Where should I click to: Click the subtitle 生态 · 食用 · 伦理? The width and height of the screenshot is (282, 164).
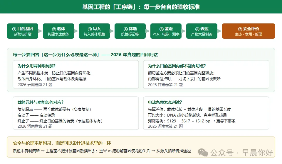(x=249, y=34)
